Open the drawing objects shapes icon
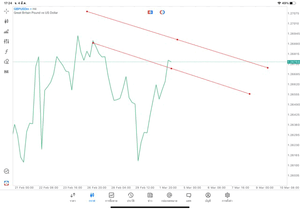The width and height of the screenshot is (300, 210). coord(7,62)
